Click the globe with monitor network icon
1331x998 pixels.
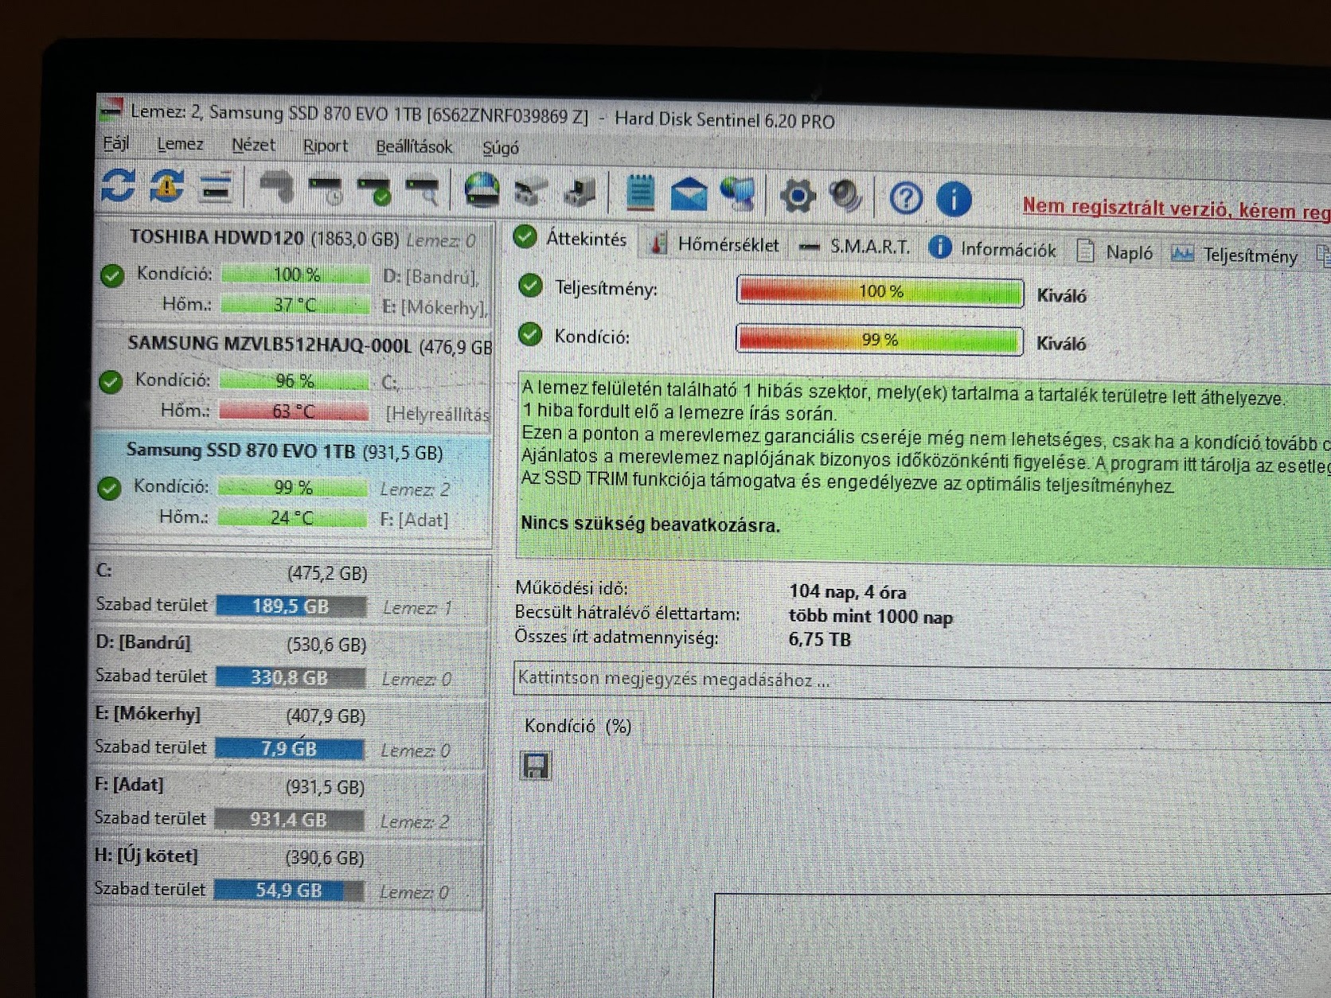point(738,194)
